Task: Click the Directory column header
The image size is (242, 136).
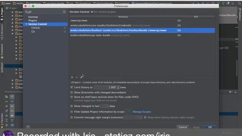Action: point(123,17)
